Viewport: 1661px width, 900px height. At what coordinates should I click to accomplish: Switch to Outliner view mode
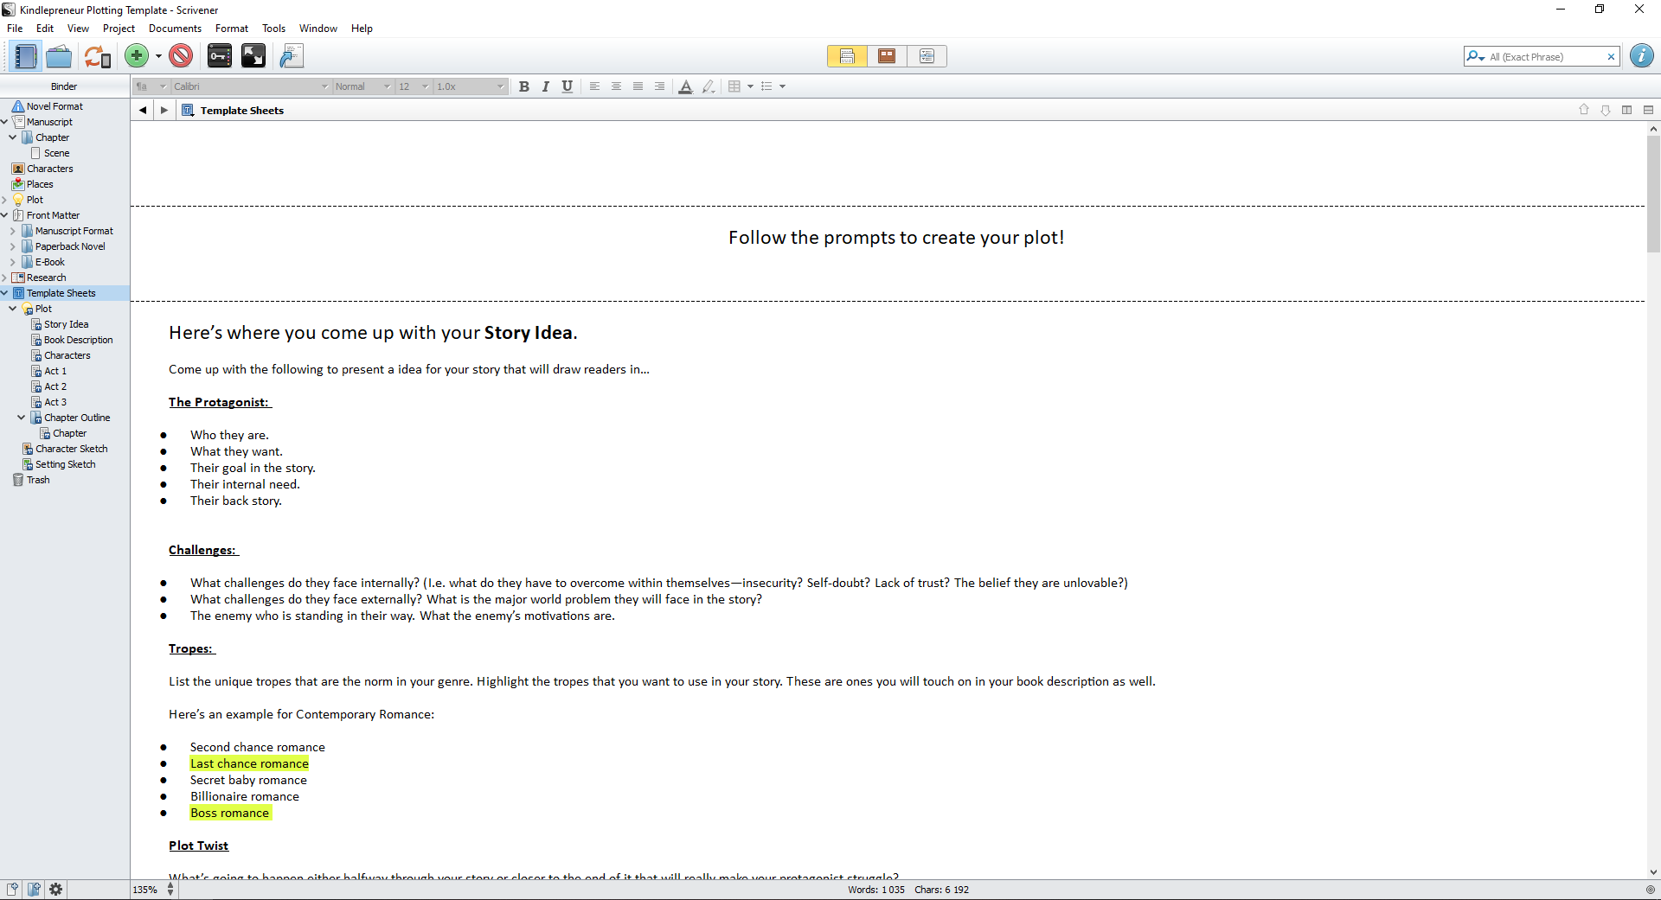tap(927, 55)
